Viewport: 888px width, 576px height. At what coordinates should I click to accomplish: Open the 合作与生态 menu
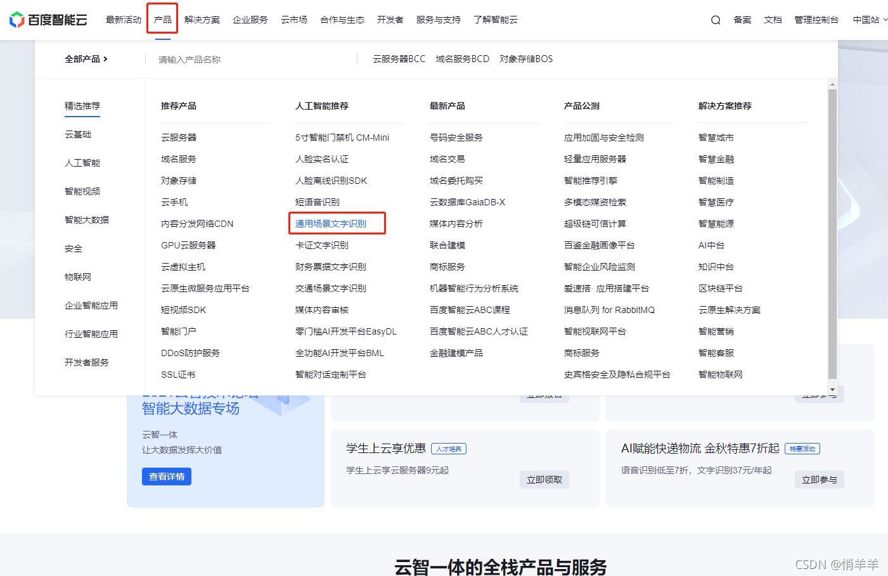click(x=342, y=20)
